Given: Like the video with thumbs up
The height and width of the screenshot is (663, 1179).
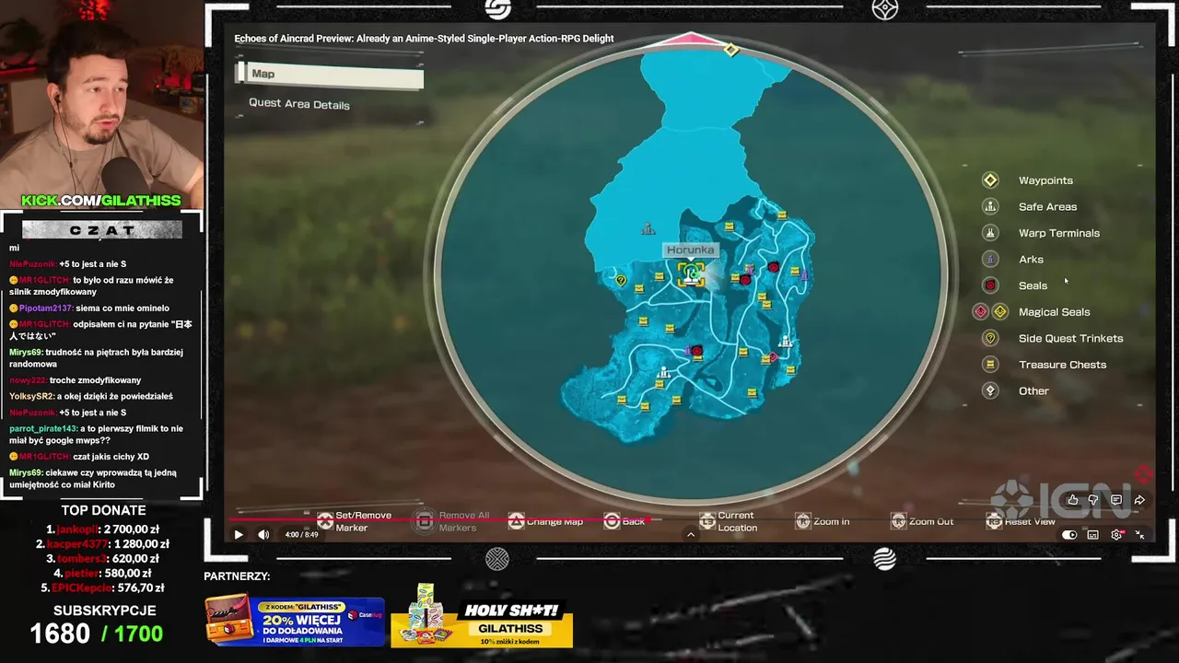Looking at the screenshot, I should 1073,500.
